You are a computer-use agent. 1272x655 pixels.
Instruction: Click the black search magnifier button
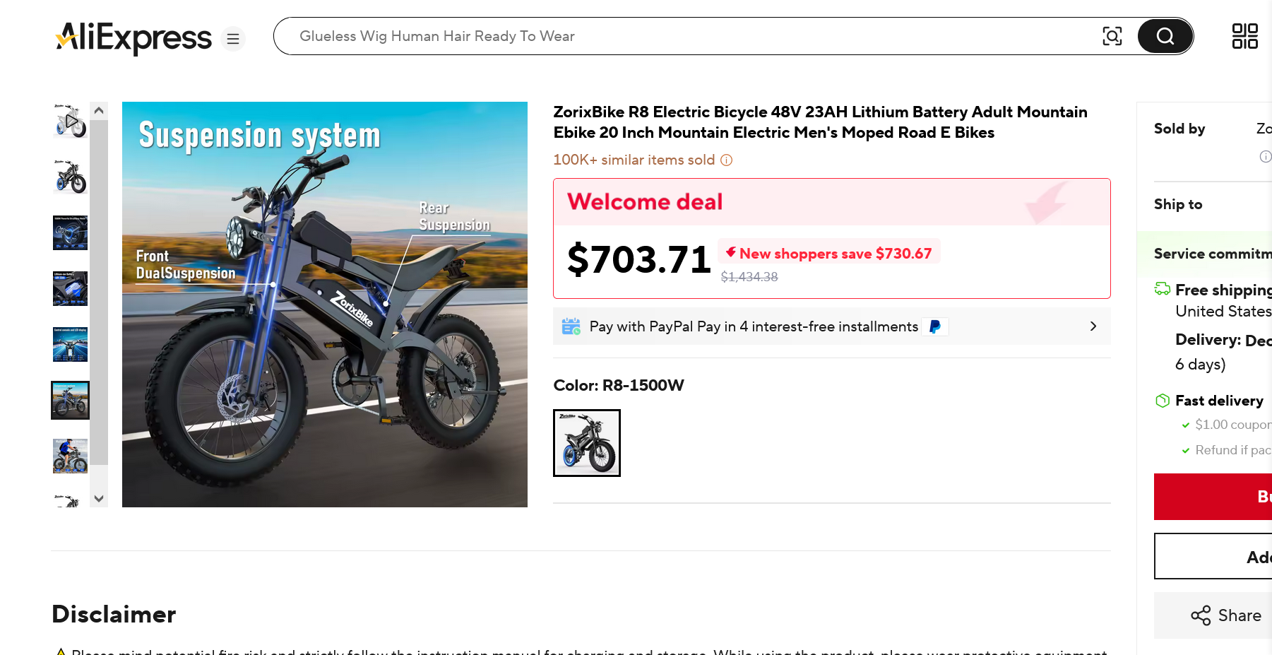[1165, 36]
